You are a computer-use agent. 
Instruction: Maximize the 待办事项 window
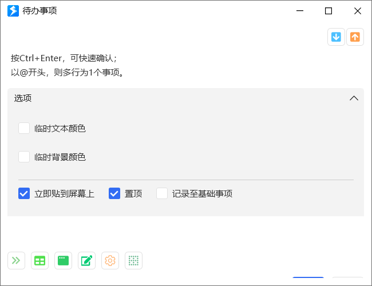click(329, 11)
